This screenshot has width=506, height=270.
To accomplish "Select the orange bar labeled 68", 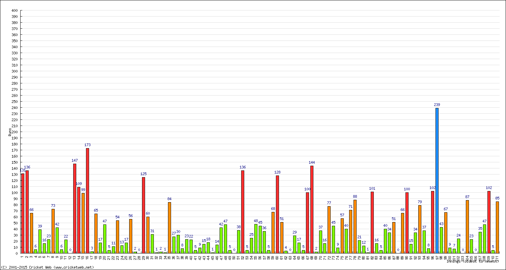I will coord(273,233).
